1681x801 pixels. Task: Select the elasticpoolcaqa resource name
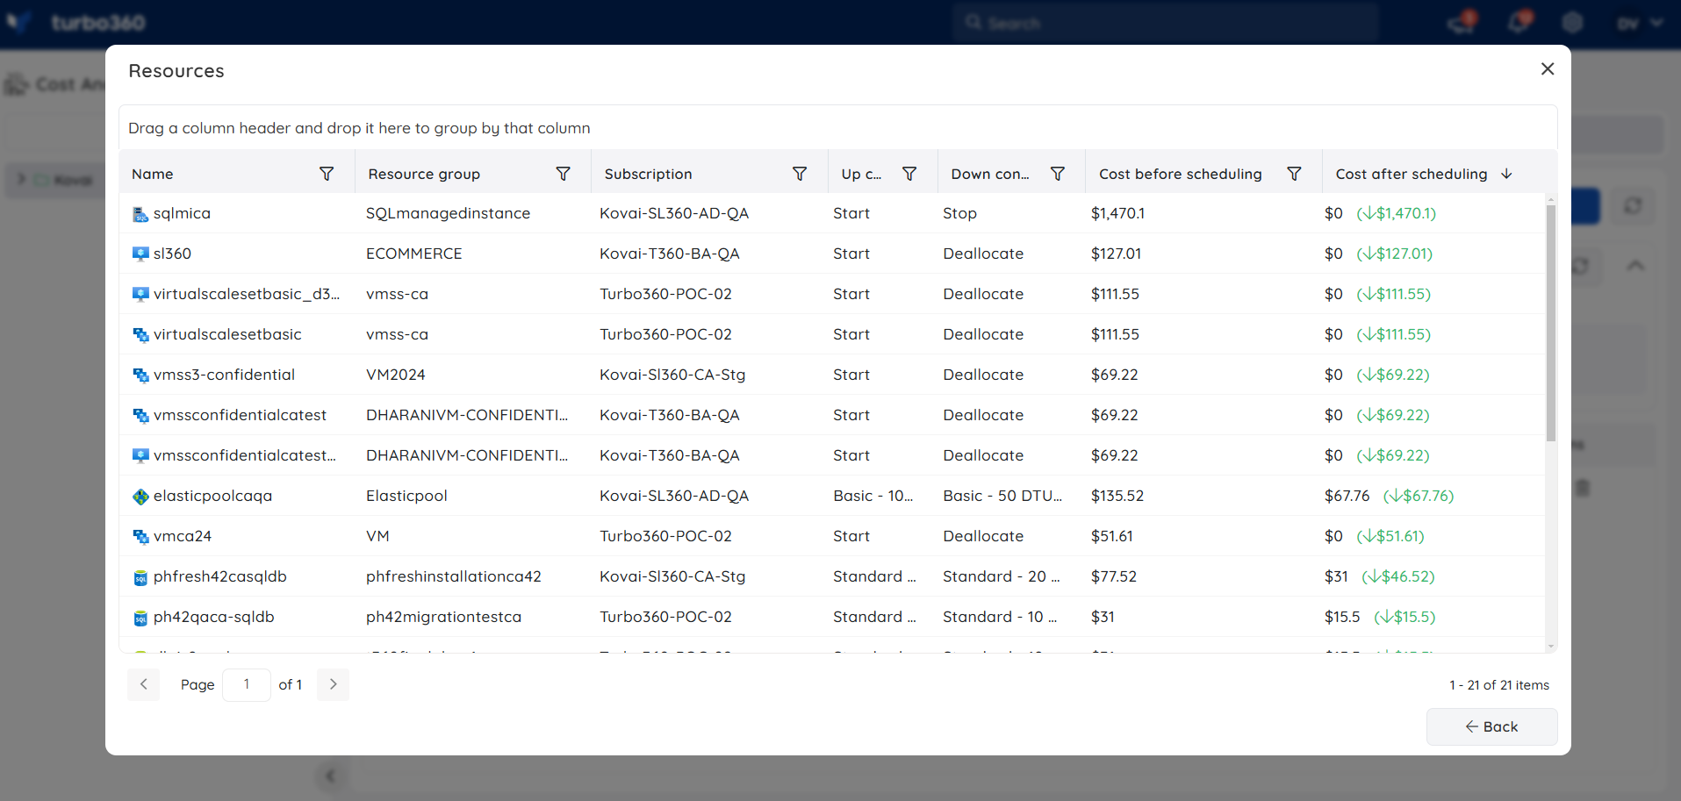[212, 496]
